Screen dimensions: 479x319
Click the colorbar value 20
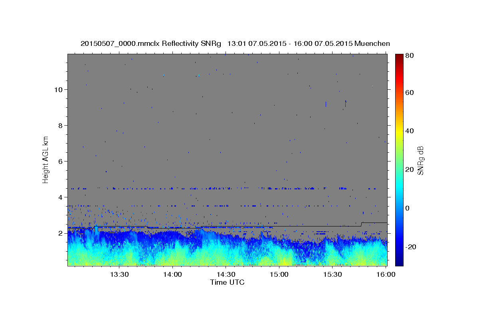[409, 169]
